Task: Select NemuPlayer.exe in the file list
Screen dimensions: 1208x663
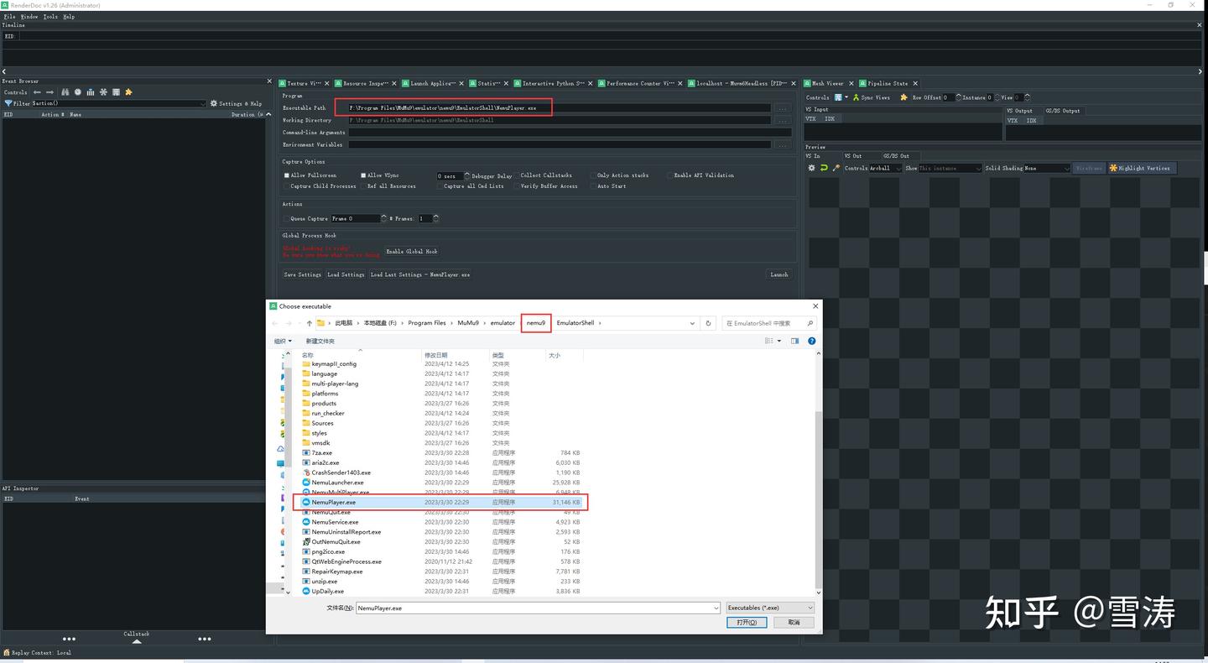Action: coord(336,502)
